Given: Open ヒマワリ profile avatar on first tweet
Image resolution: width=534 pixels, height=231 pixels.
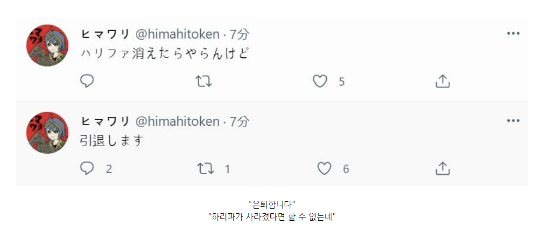Looking at the screenshot, I should pos(47,46).
